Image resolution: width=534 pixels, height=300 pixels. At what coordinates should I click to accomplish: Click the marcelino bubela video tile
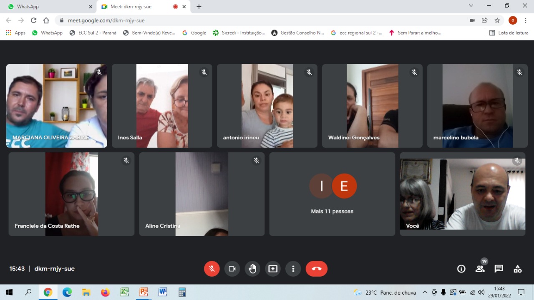click(477, 106)
